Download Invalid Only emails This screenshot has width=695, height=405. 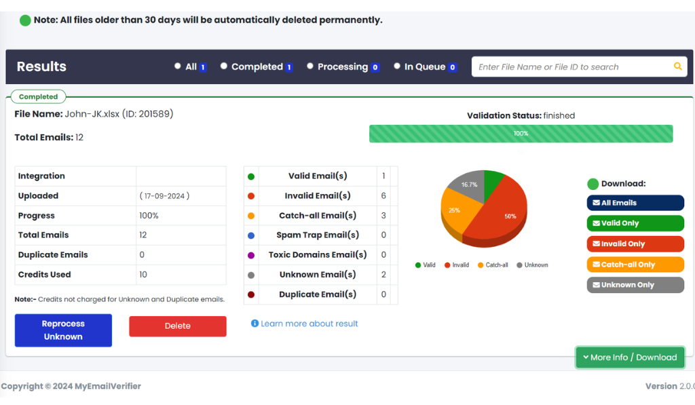point(635,244)
